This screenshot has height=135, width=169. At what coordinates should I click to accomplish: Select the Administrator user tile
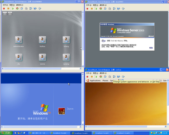click(19, 42)
